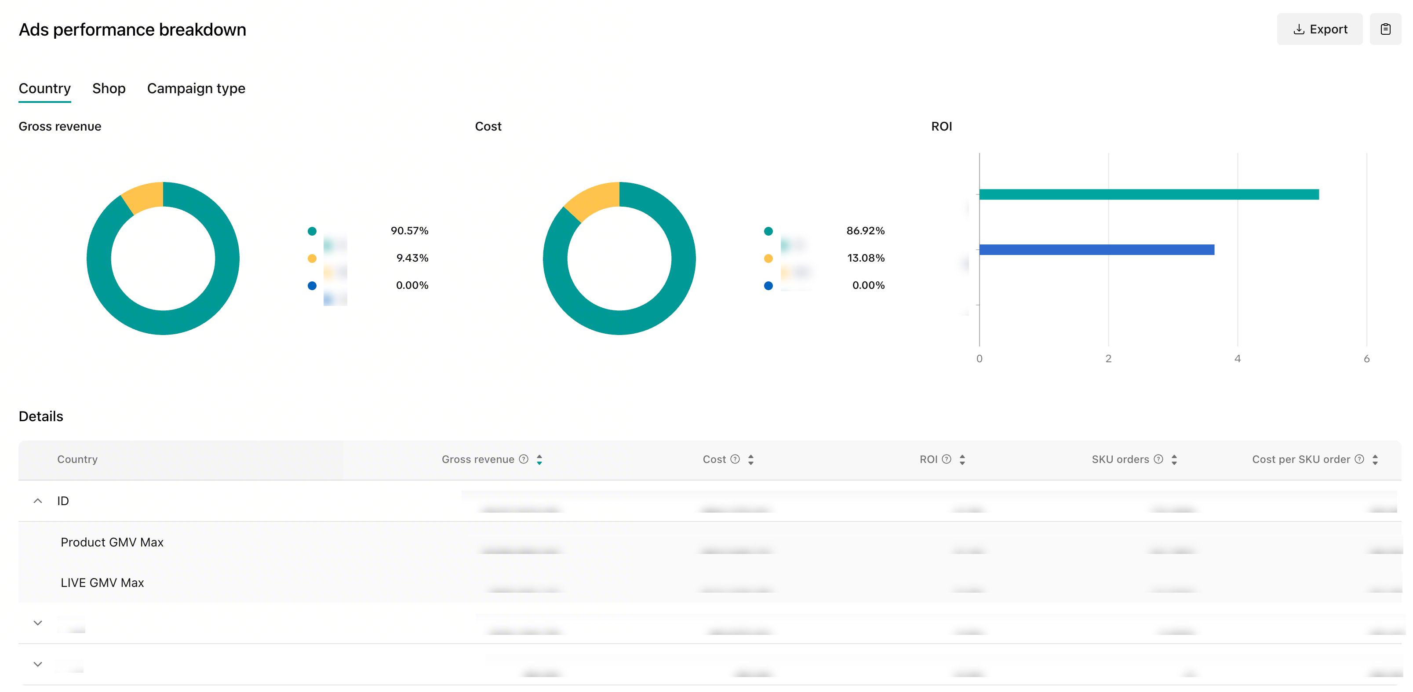
Task: Select the Country tab
Action: tap(44, 88)
